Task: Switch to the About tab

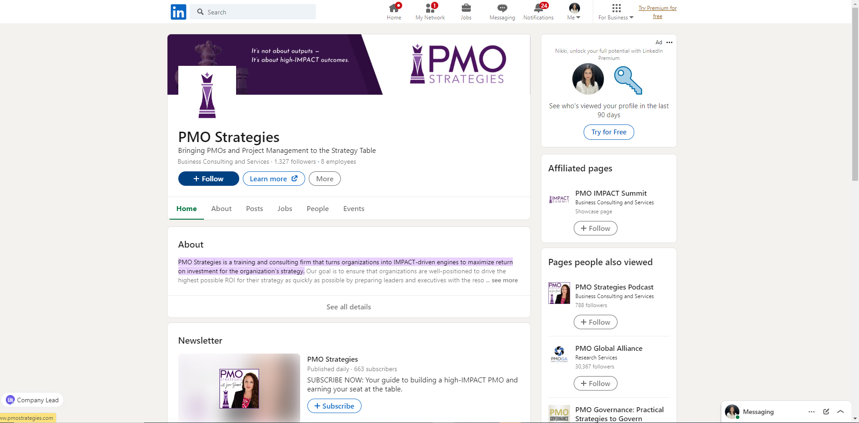Action: click(221, 208)
